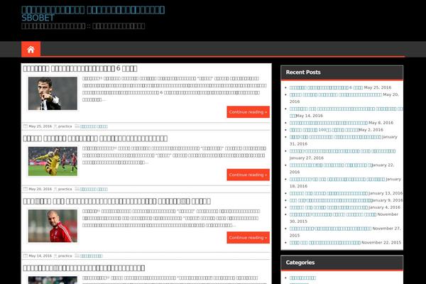Click the folder icon in the May 25, 2016 meta row
This screenshot has height=284, width=426.
pyautogui.click(x=77, y=126)
